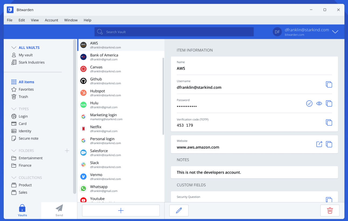
Task: Select the Hubspot entry
Action: pos(120,93)
